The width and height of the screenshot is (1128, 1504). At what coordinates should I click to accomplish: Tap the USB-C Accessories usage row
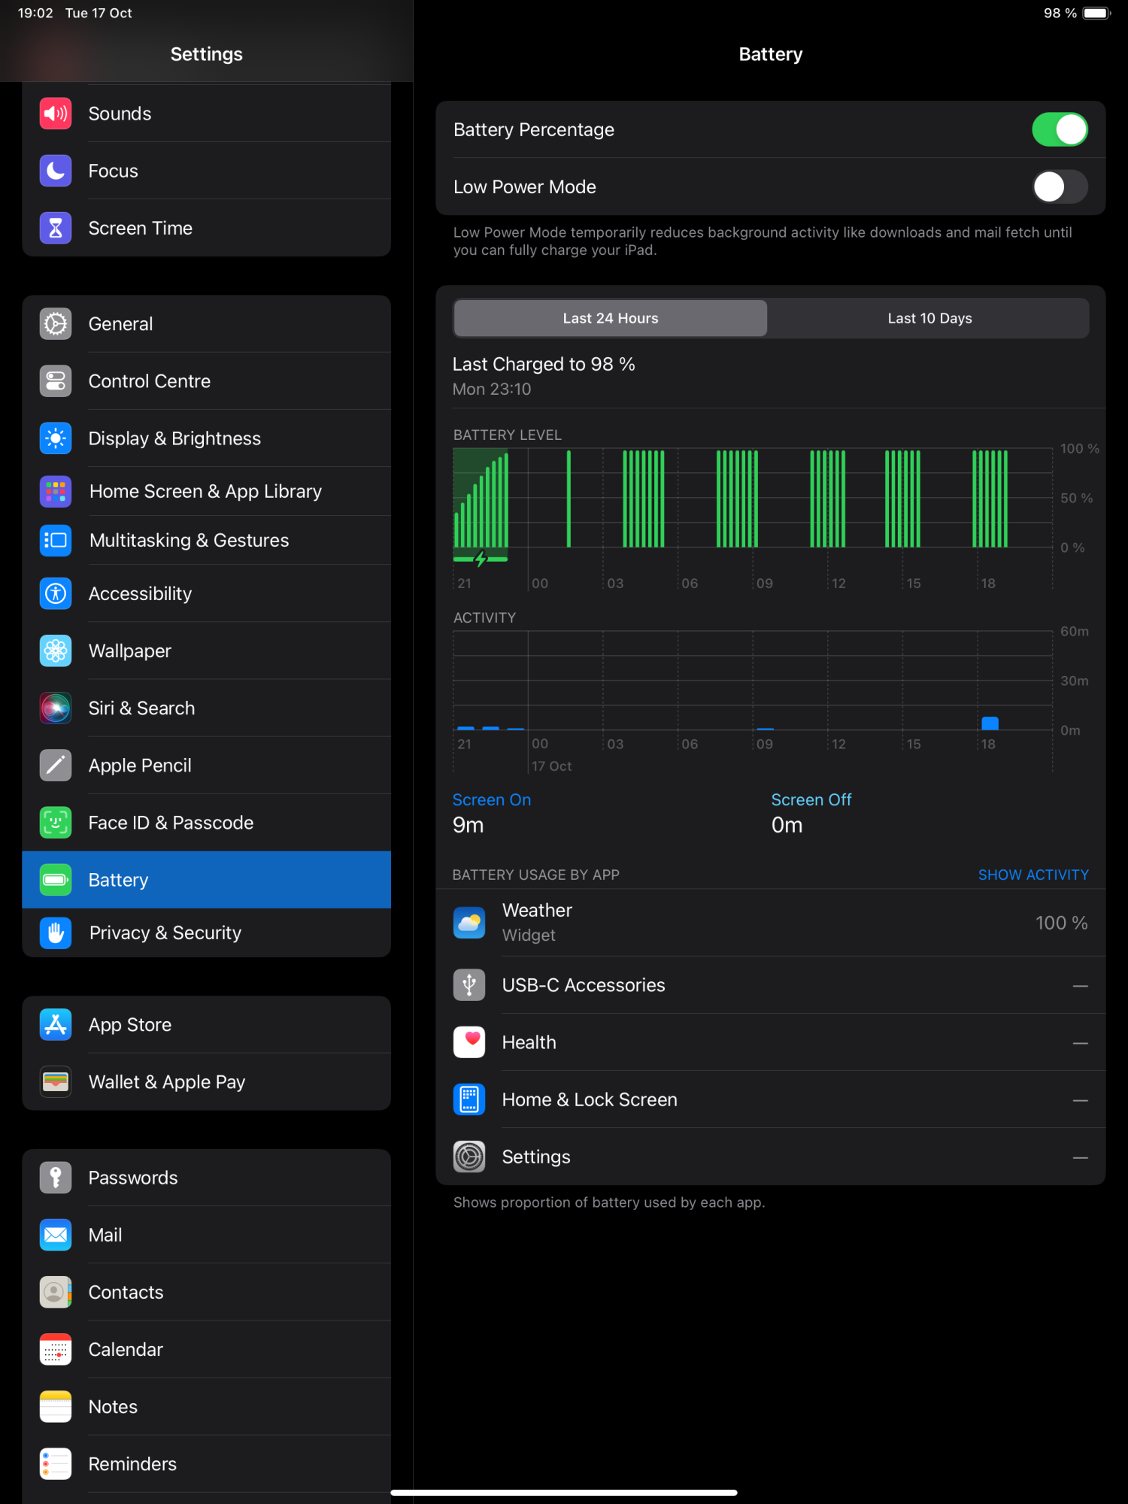[x=771, y=985]
